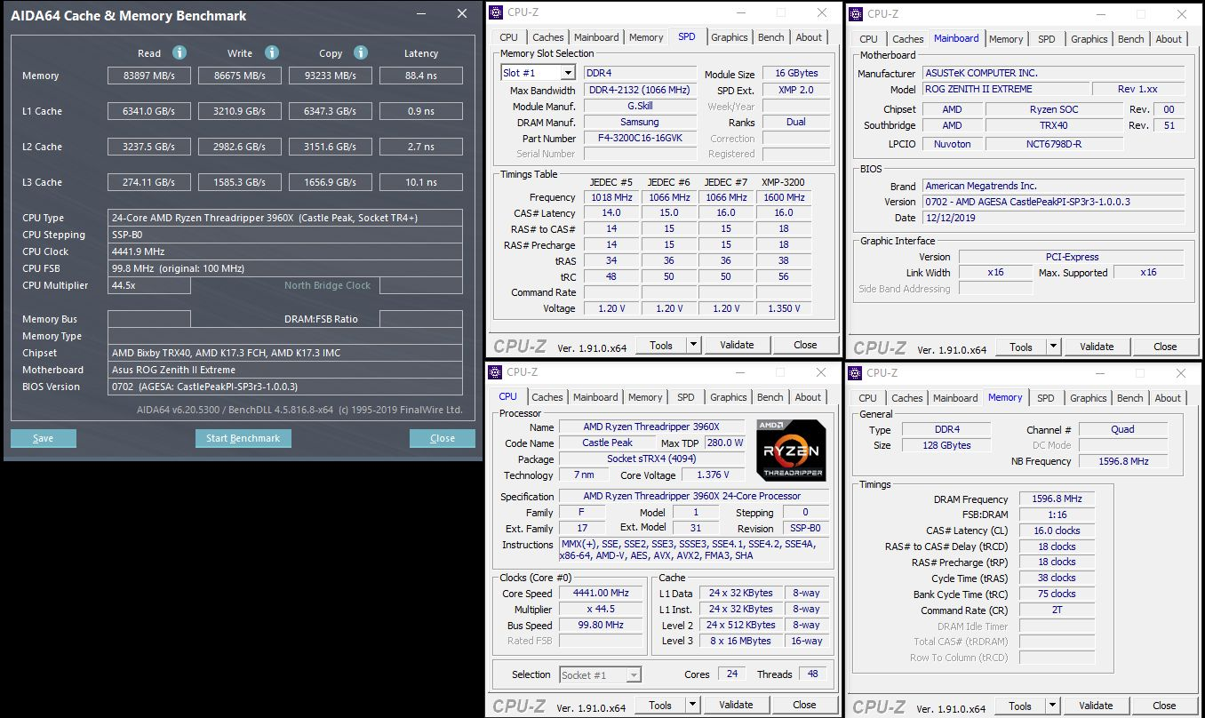Open CPU tab in the CPU-Z Memory window
The width and height of the screenshot is (1205, 718).
click(x=868, y=398)
